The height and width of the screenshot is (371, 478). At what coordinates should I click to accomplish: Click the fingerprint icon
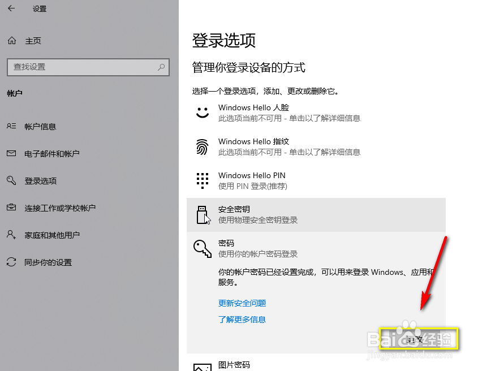click(x=203, y=147)
